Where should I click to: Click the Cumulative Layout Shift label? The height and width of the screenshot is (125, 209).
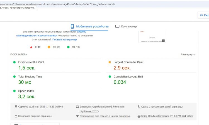pos(128,76)
